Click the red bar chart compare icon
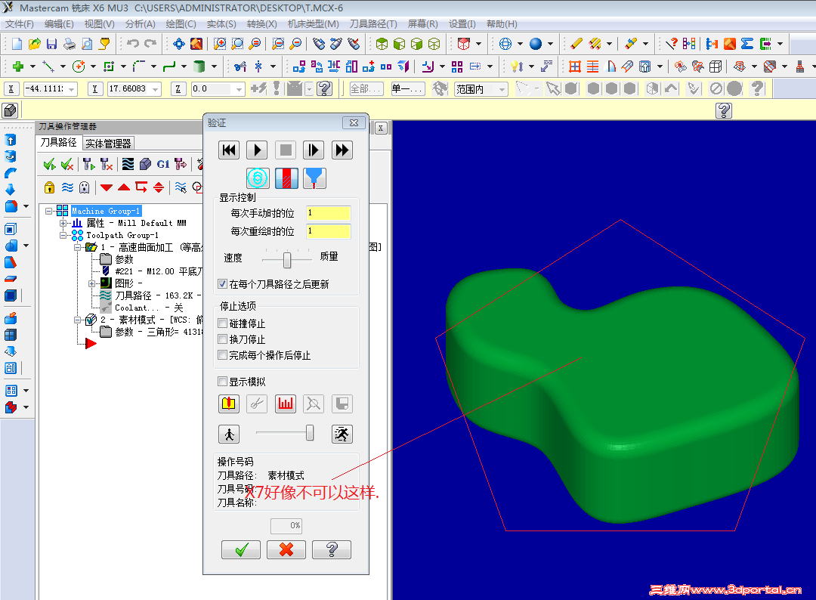 pyautogui.click(x=286, y=404)
